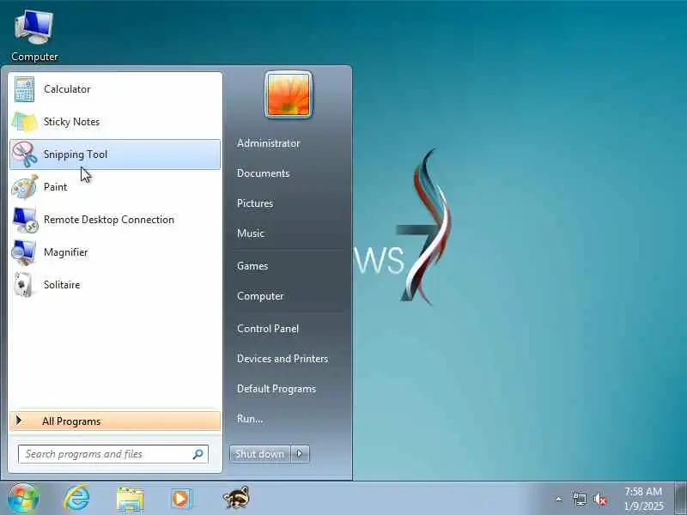Open Music from the Start menu
687x515 pixels.
click(251, 233)
